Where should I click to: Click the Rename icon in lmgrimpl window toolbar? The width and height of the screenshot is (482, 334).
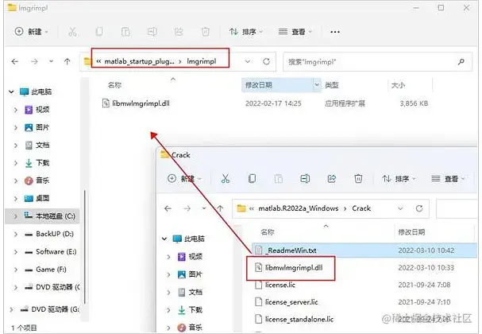pos(152,32)
